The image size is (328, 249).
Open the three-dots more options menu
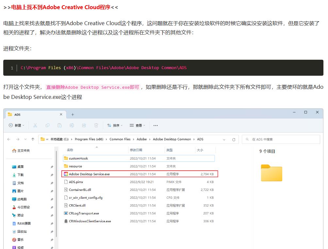coord(156,125)
